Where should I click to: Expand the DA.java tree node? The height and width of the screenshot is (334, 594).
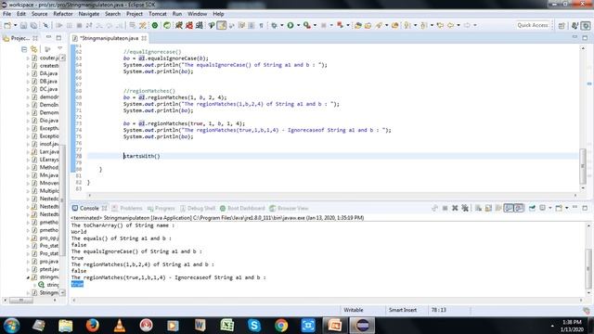pos(28,73)
